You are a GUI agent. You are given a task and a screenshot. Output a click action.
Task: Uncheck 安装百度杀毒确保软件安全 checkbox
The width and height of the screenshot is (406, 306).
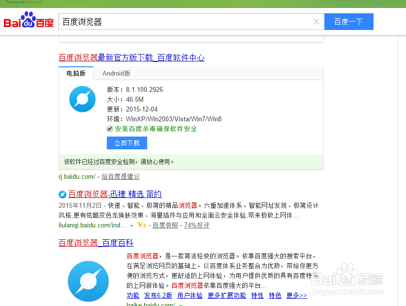110,129
